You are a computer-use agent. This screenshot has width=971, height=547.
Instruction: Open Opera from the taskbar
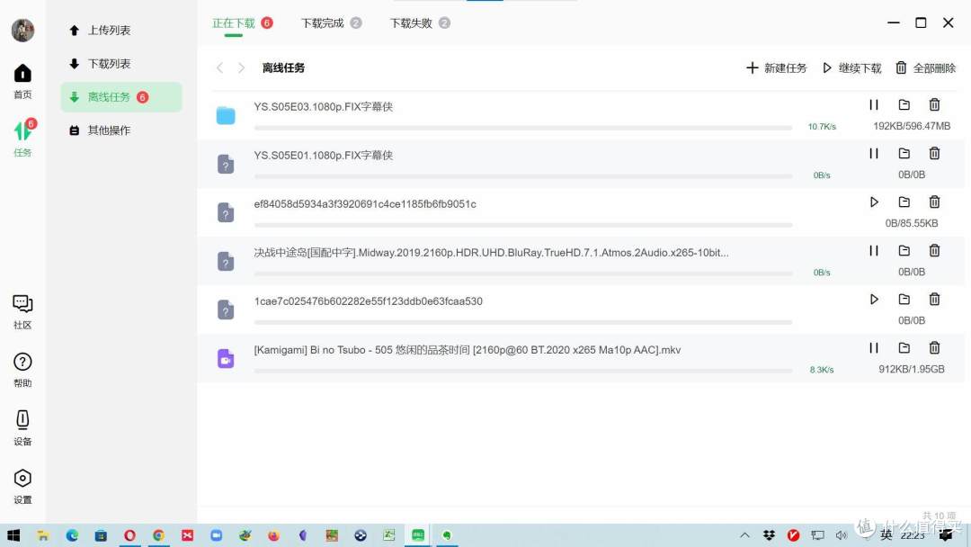click(x=129, y=535)
